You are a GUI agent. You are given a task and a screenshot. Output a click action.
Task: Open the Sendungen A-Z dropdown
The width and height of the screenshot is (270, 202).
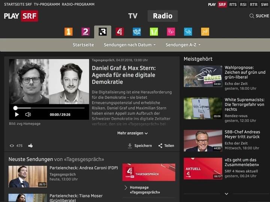[x=183, y=45]
